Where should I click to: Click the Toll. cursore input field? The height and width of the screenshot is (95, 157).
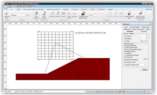tap(144, 36)
